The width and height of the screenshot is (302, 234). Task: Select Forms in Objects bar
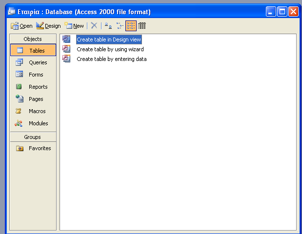(x=33, y=75)
